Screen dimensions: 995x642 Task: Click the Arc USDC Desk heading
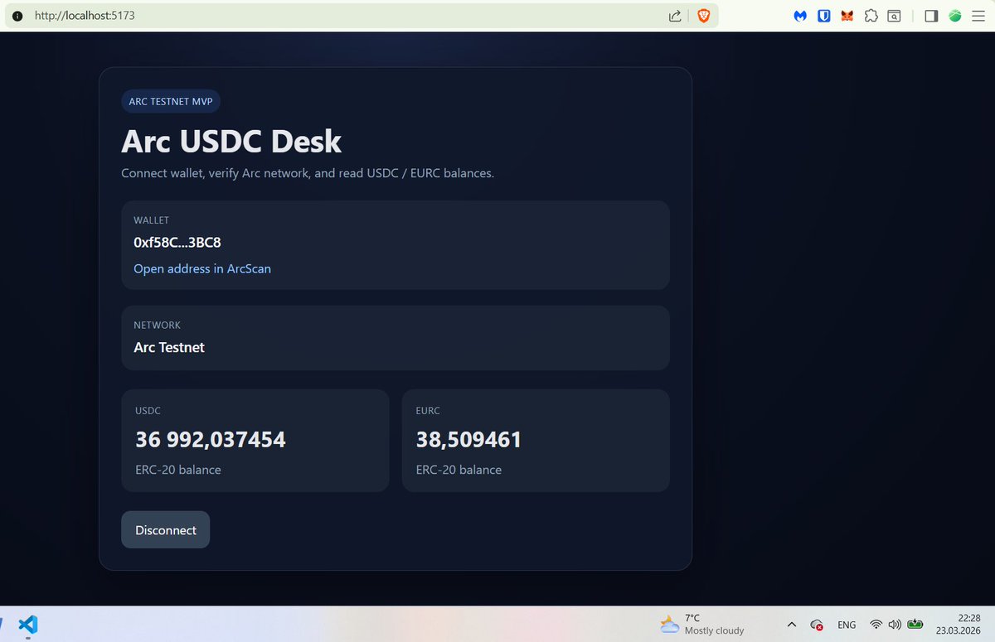point(231,142)
